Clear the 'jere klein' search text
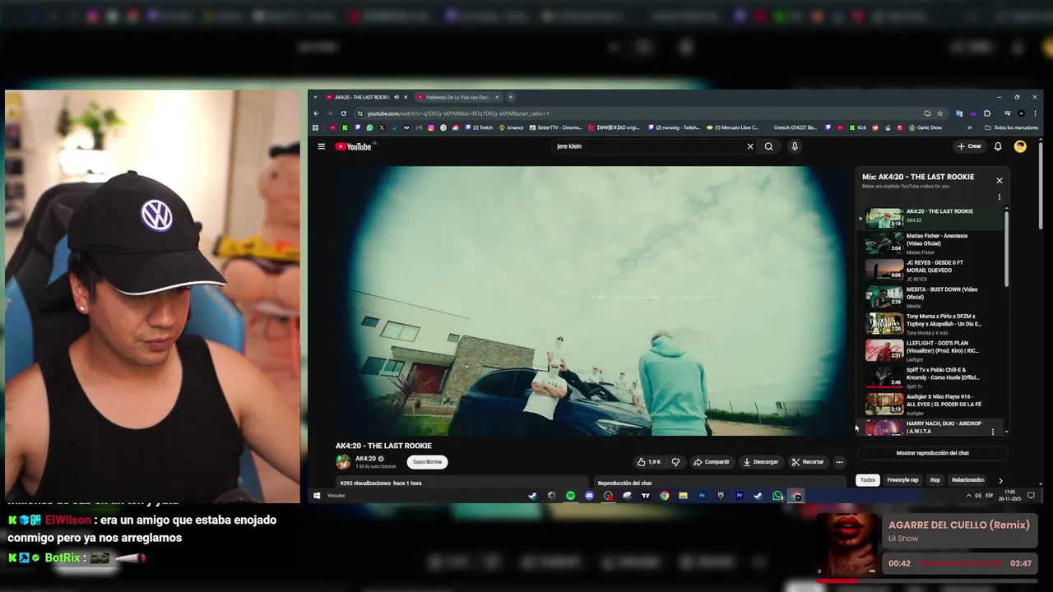 click(750, 146)
